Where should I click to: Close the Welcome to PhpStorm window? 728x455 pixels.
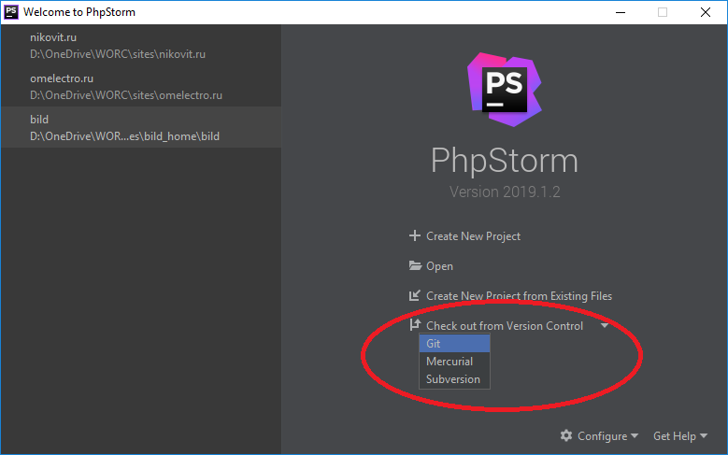pos(706,12)
